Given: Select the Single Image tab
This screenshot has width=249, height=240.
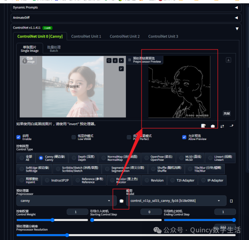Looking at the screenshot, I should tap(30, 49).
